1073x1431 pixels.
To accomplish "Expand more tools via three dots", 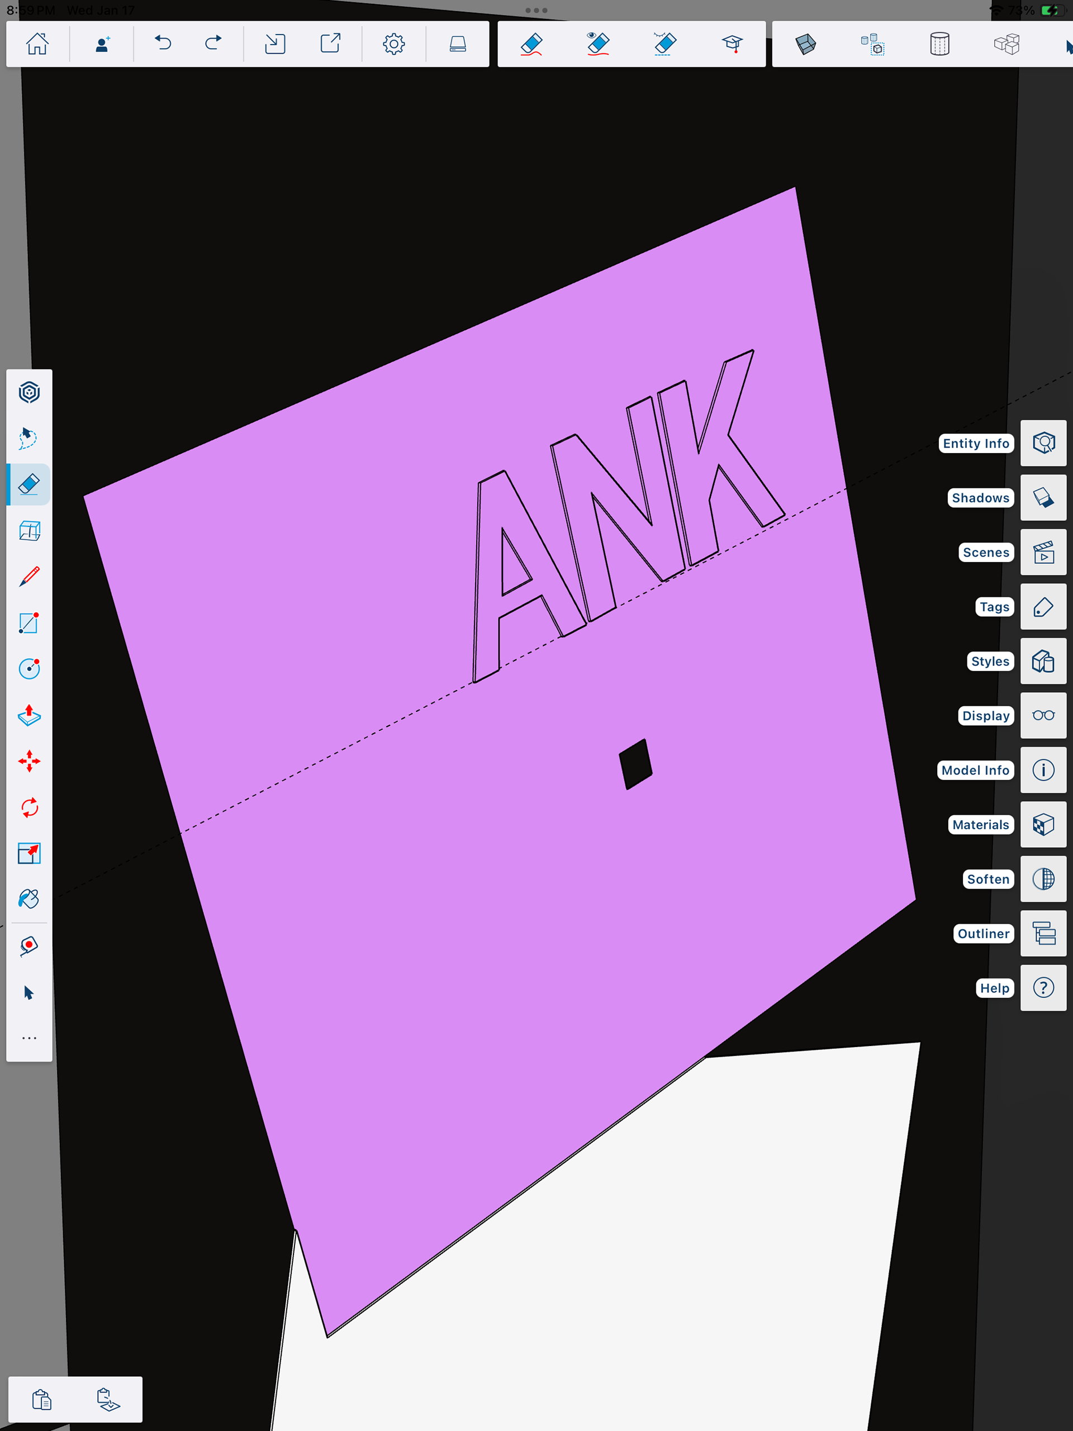I will click(29, 1038).
